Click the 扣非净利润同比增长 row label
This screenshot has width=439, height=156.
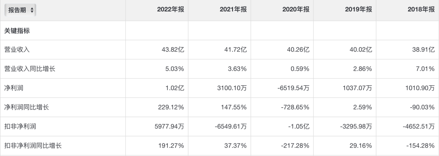33,146
